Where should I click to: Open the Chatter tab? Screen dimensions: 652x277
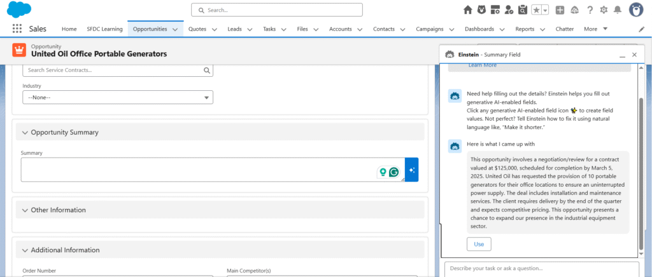click(x=564, y=29)
